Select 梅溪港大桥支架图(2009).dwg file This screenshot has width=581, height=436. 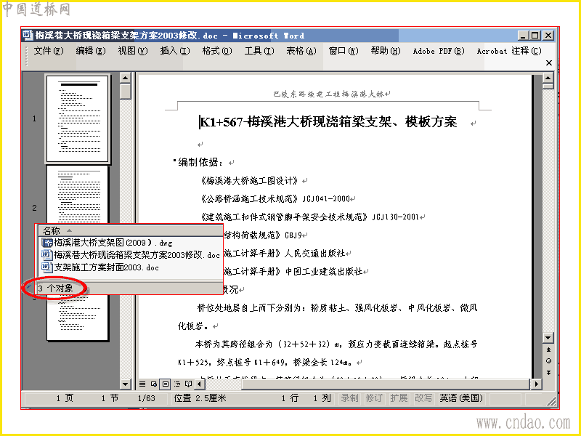107,243
